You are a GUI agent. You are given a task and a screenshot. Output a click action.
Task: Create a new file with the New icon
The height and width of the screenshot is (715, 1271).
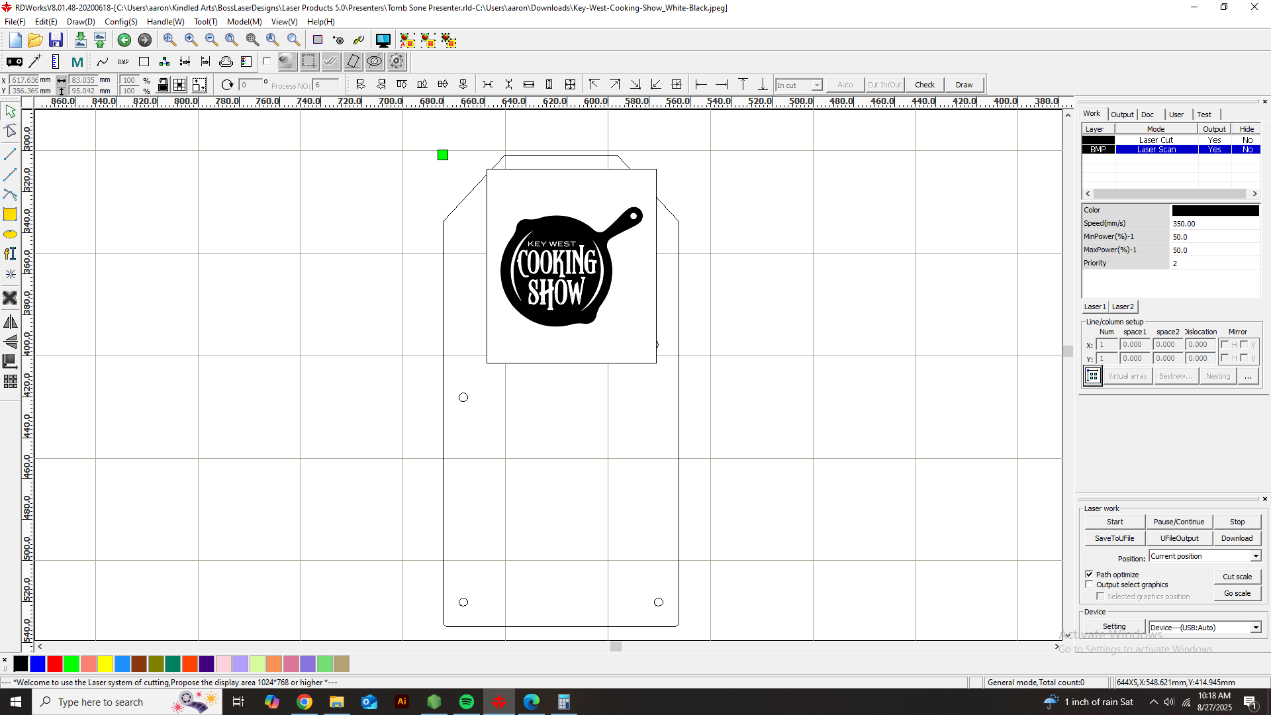[15, 40]
